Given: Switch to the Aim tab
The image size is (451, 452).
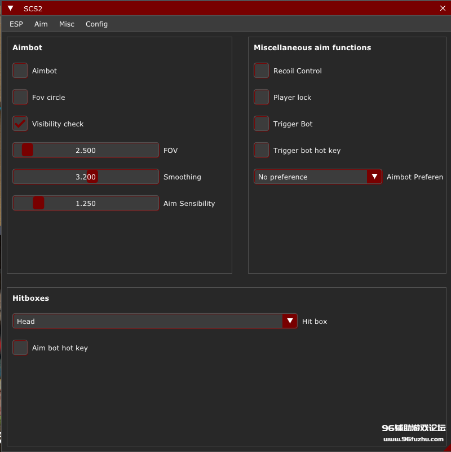Looking at the screenshot, I should click(x=41, y=24).
